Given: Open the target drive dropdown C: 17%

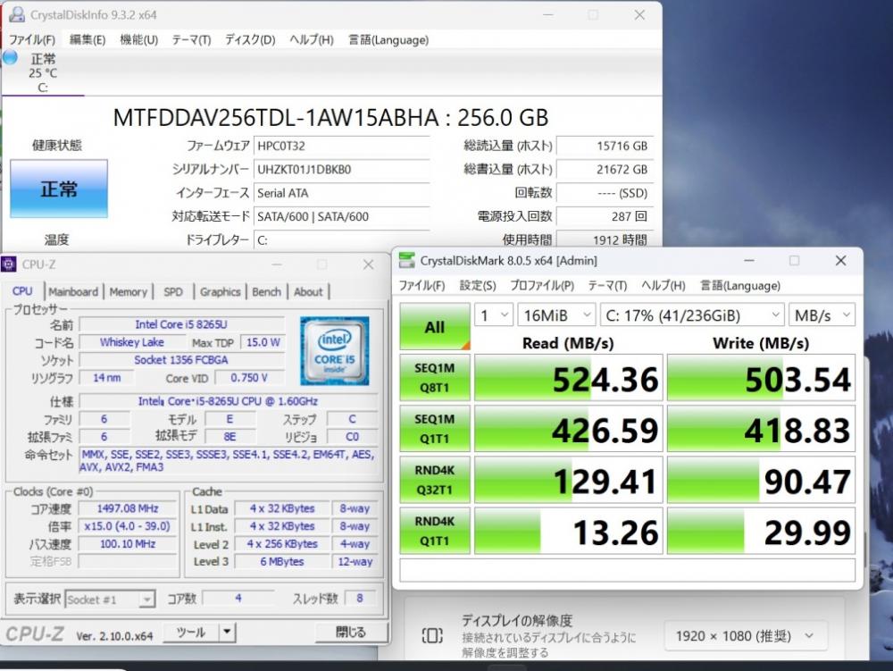Looking at the screenshot, I should tap(692, 315).
